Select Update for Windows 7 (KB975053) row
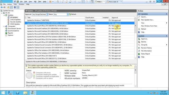The height and width of the screenshot is (95, 169). click(x=80, y=20)
